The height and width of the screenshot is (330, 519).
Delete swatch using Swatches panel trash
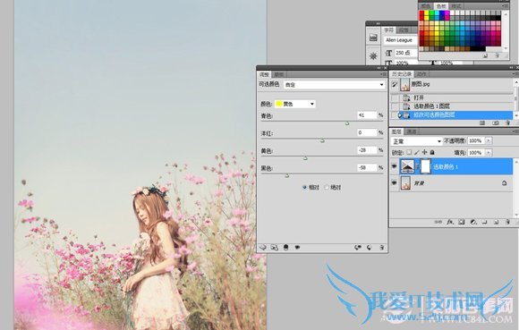tap(497, 55)
